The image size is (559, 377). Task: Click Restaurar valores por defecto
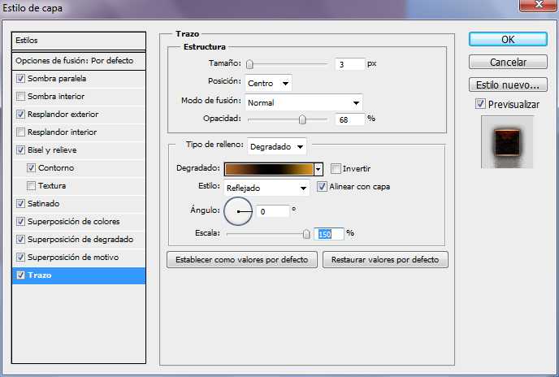[385, 260]
